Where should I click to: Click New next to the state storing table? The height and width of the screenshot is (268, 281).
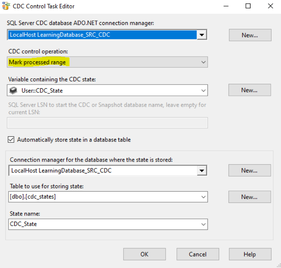point(249,197)
